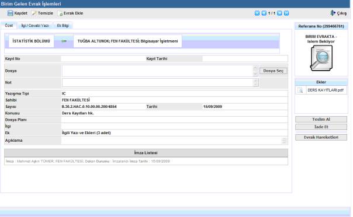The height and width of the screenshot is (217, 353).
Task: Click the İade Et button
Action: click(321, 127)
